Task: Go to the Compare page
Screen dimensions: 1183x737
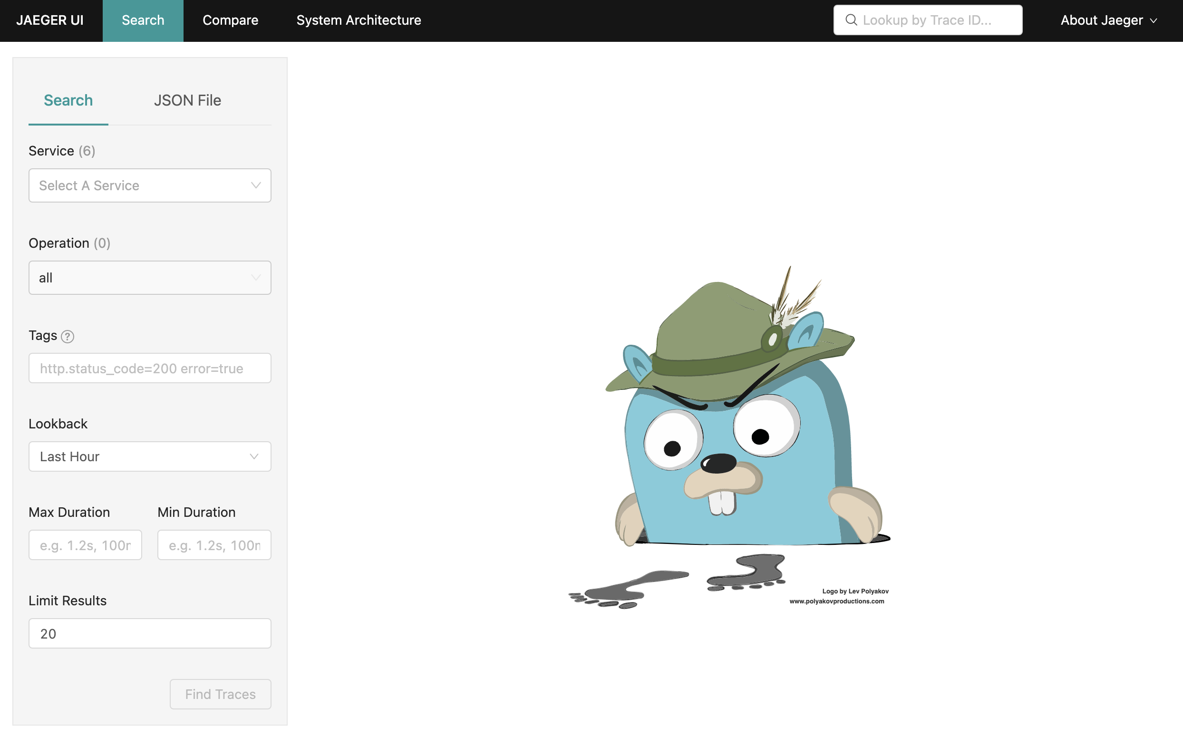Action: pos(230,20)
